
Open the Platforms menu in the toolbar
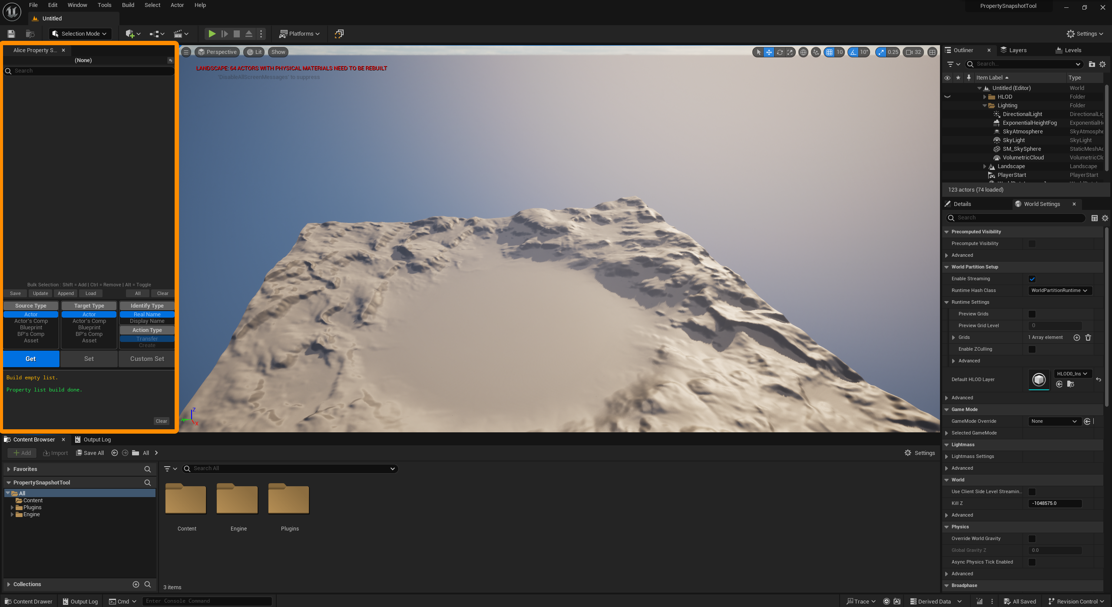click(299, 33)
